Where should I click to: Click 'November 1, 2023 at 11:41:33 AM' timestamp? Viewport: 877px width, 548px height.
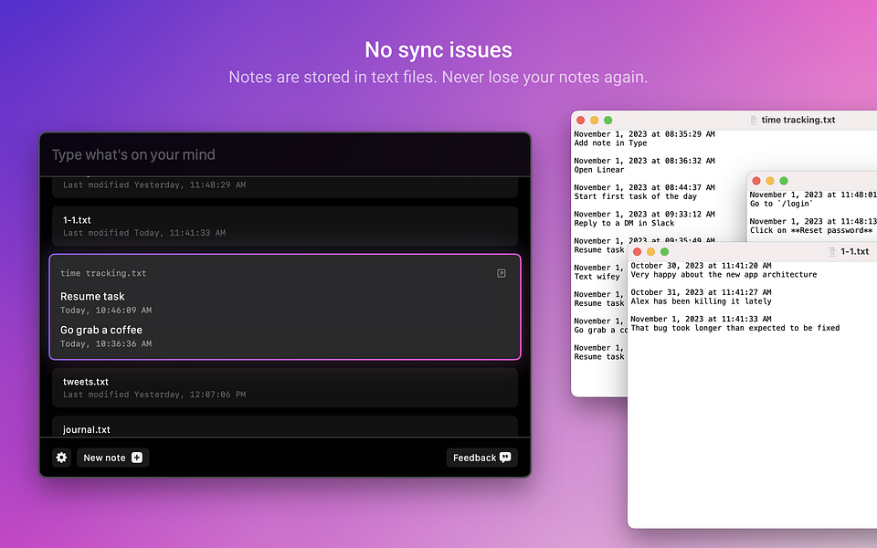pyautogui.click(x=701, y=320)
